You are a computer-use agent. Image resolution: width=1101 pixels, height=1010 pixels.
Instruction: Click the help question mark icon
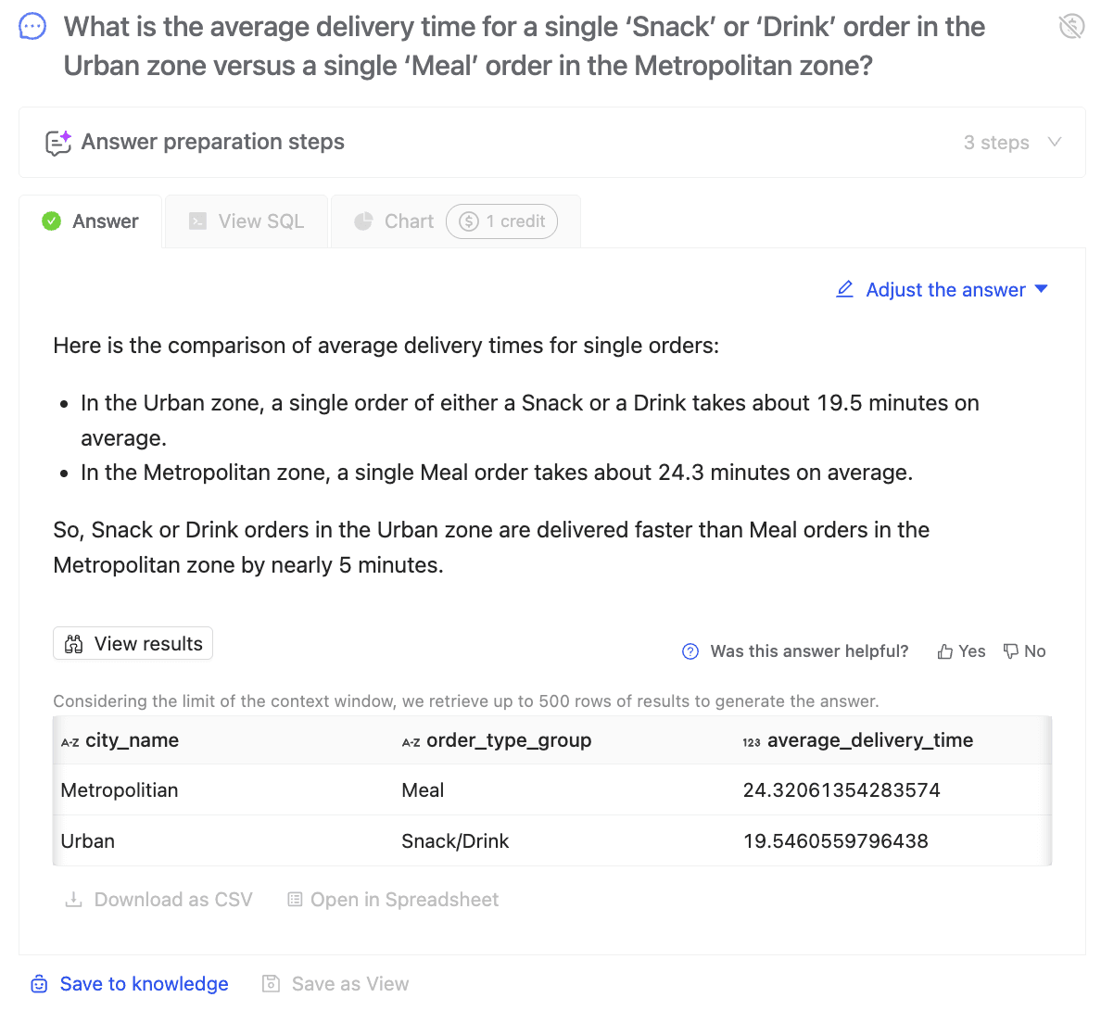[690, 651]
